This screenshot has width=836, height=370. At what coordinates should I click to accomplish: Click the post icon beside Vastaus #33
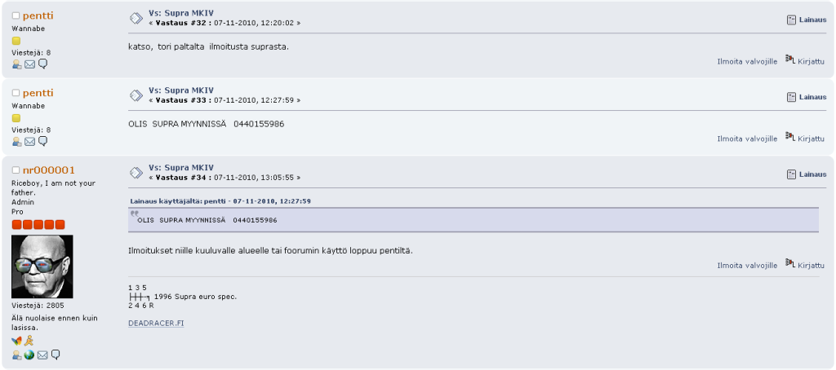(136, 95)
